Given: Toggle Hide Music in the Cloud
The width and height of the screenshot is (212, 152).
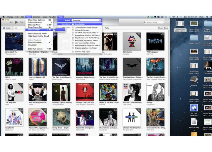Looking at the screenshot, I should 39,36.
